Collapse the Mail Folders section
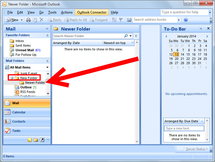 click(x=47, y=61)
